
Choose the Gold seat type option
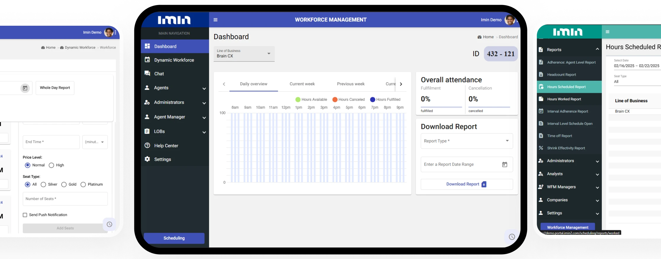64,184
